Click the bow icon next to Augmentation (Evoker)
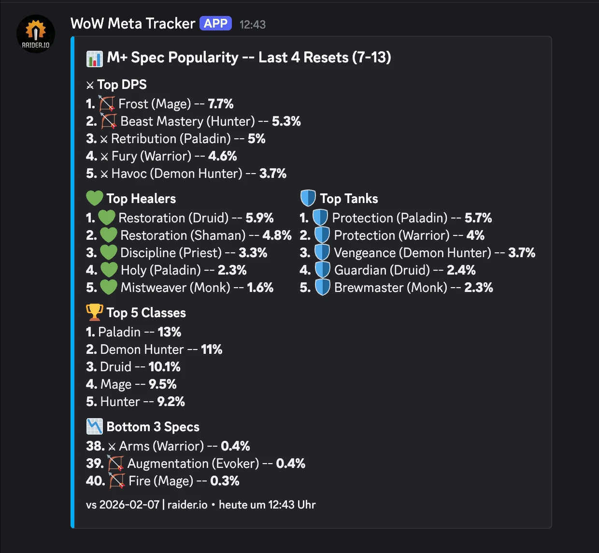The width and height of the screenshot is (599, 553). tap(115, 464)
